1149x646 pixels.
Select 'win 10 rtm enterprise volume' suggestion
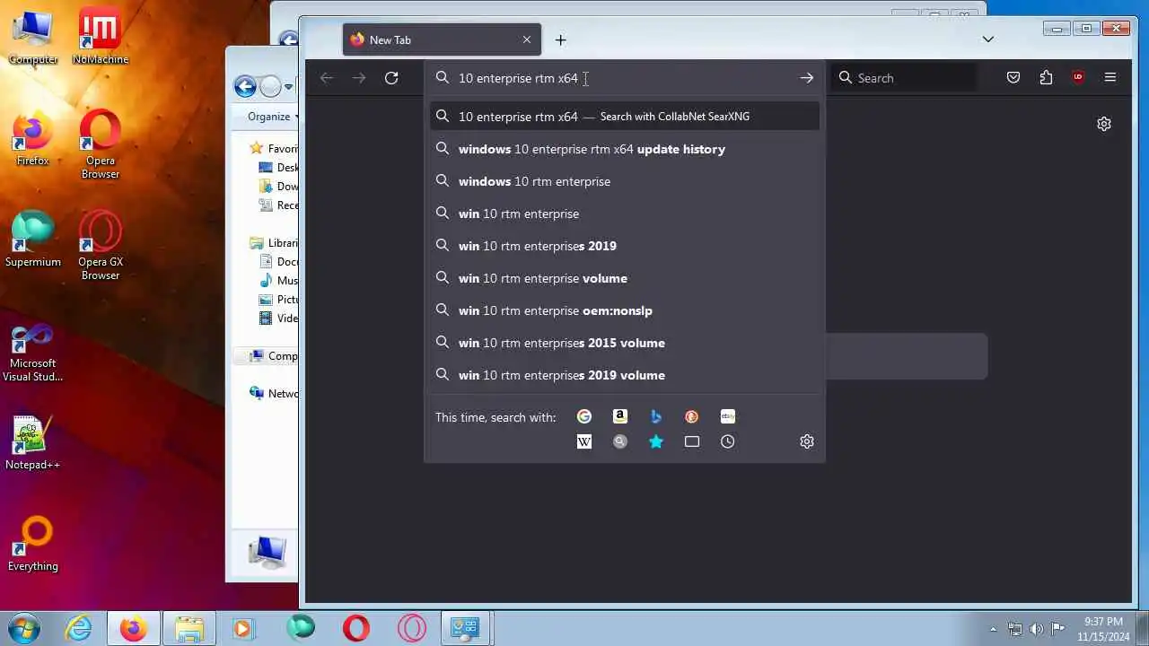625,278
